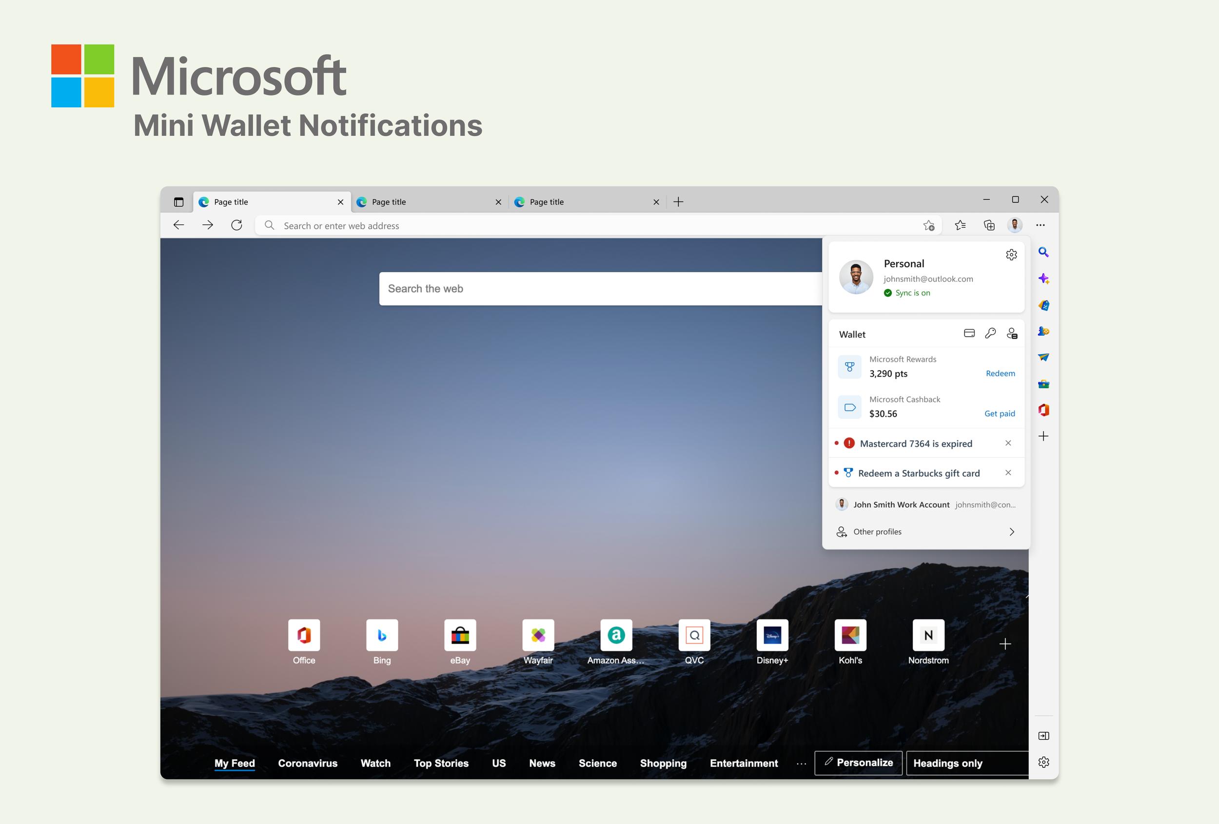Refresh the current page
Image resolution: width=1219 pixels, height=824 pixels.
point(236,225)
